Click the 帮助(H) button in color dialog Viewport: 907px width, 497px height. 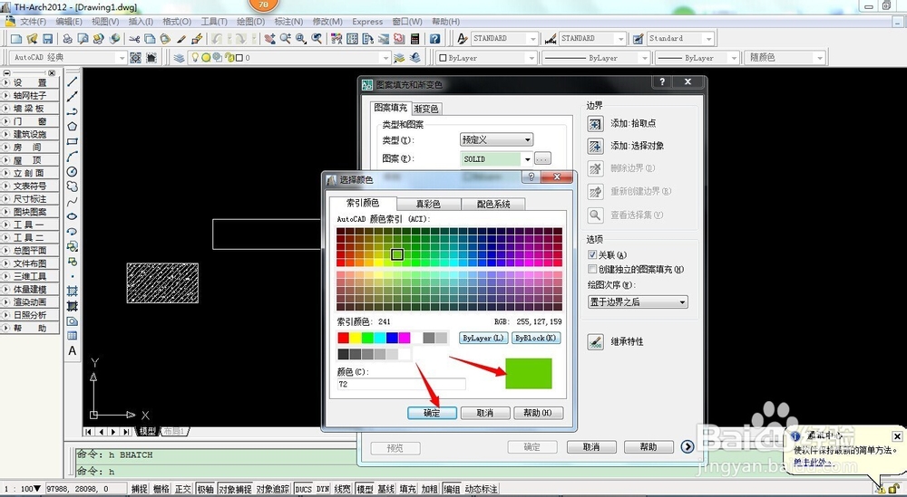click(x=537, y=414)
